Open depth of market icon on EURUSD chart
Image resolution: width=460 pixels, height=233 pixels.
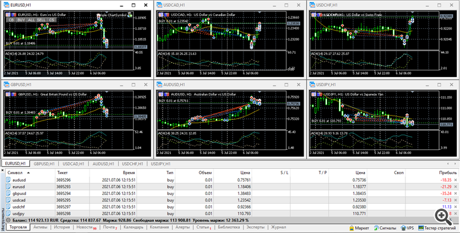pyautogui.click(x=8, y=15)
